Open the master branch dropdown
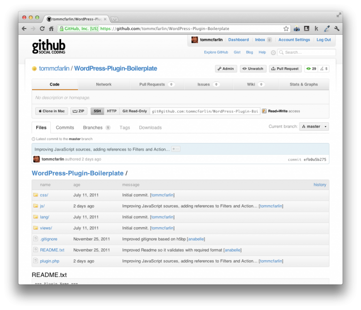This screenshot has height=310, width=361. tap(314, 127)
